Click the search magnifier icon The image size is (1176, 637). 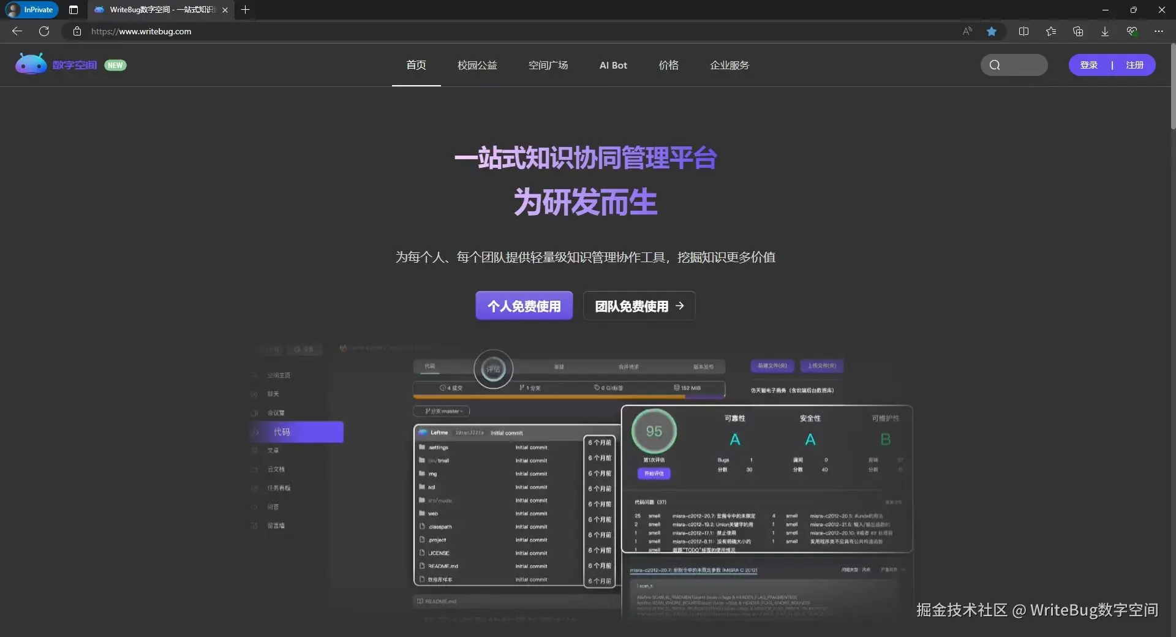995,64
